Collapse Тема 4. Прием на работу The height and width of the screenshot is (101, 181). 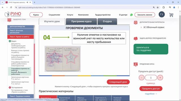21,37
